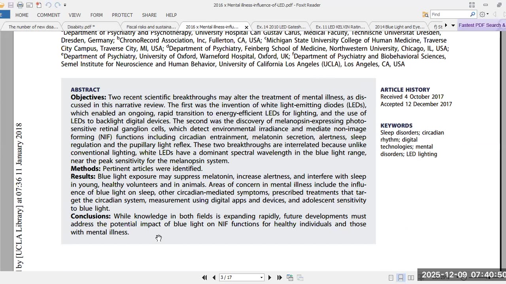Switch to the Disabiity.pdf document tab

pyautogui.click(x=81, y=27)
